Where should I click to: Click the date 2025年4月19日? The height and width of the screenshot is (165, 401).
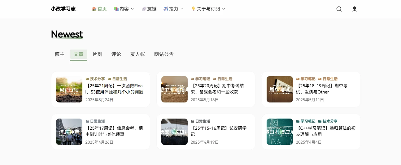pyautogui.click(x=205, y=142)
